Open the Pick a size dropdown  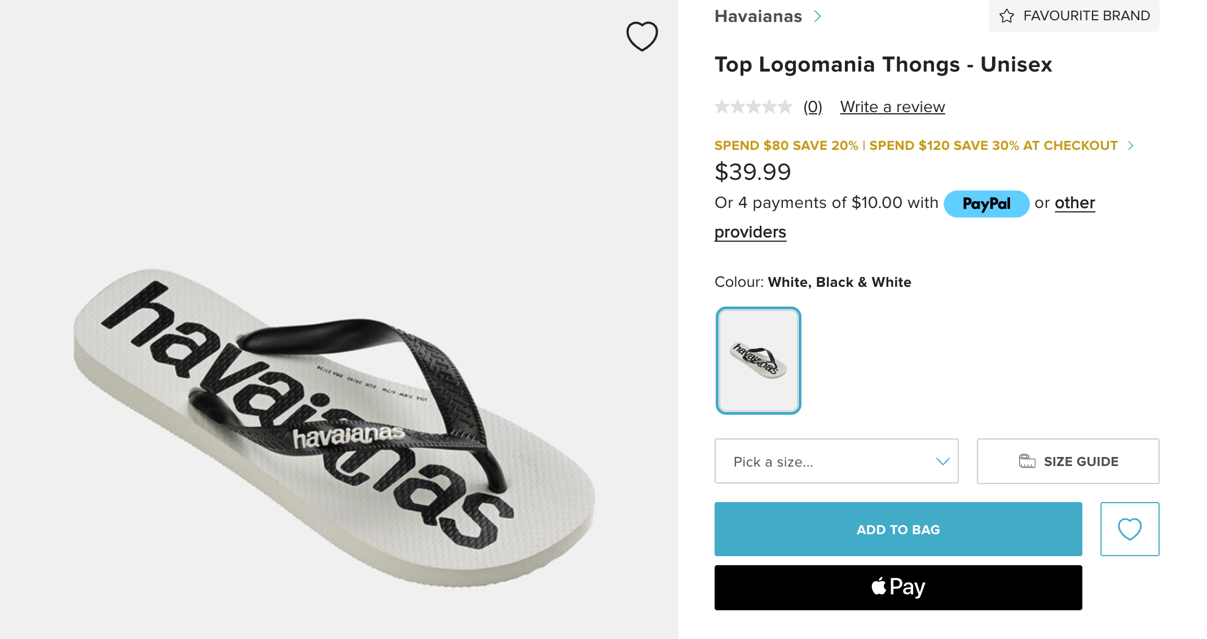tap(829, 461)
